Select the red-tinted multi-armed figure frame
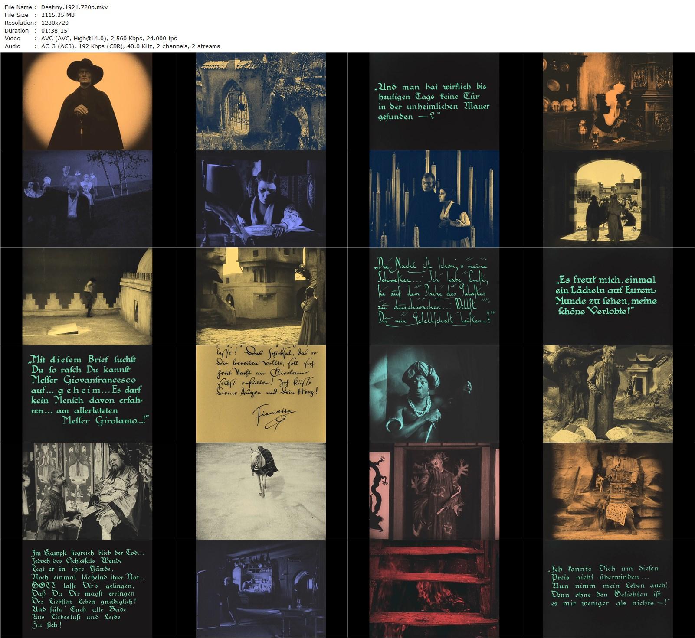 (434, 492)
